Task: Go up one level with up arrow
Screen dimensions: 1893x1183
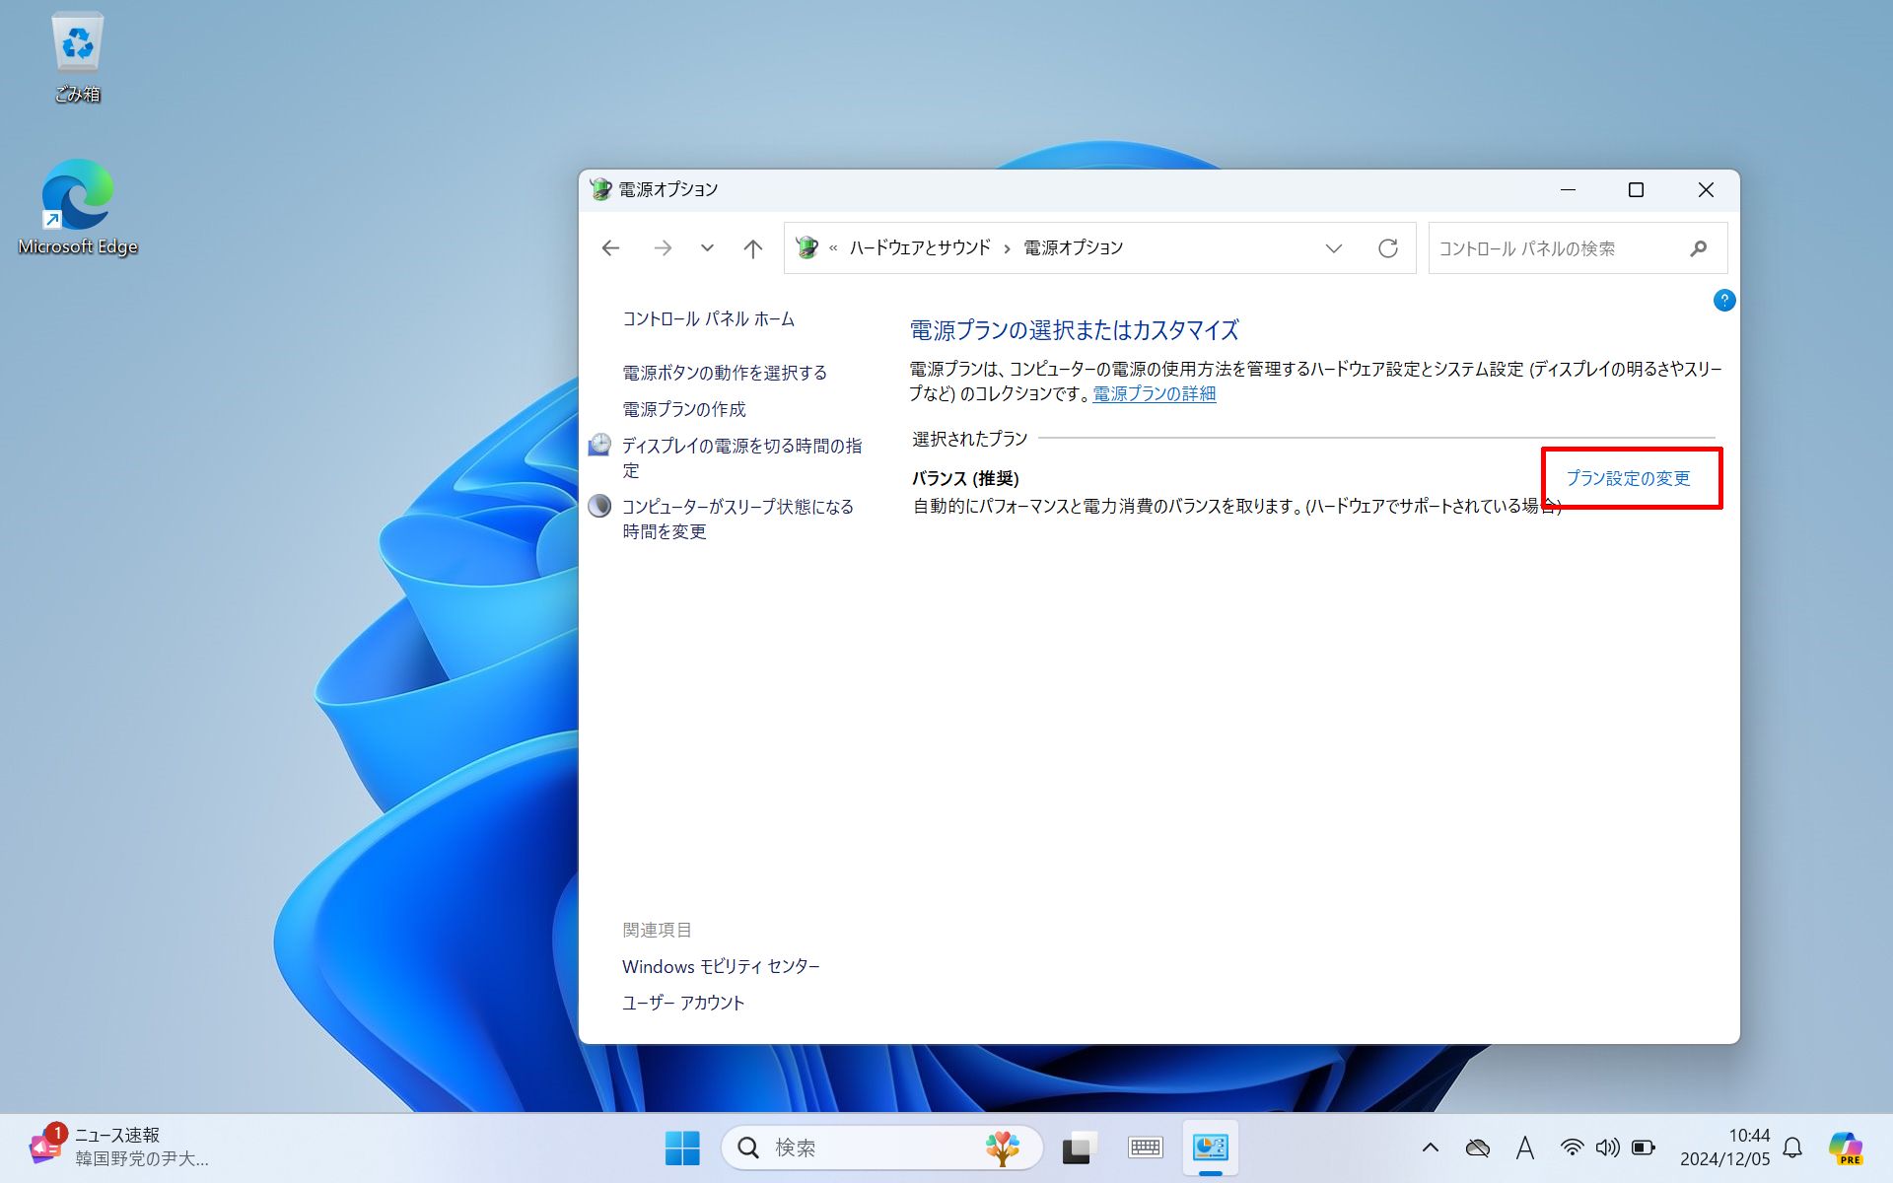Action: coord(753,248)
